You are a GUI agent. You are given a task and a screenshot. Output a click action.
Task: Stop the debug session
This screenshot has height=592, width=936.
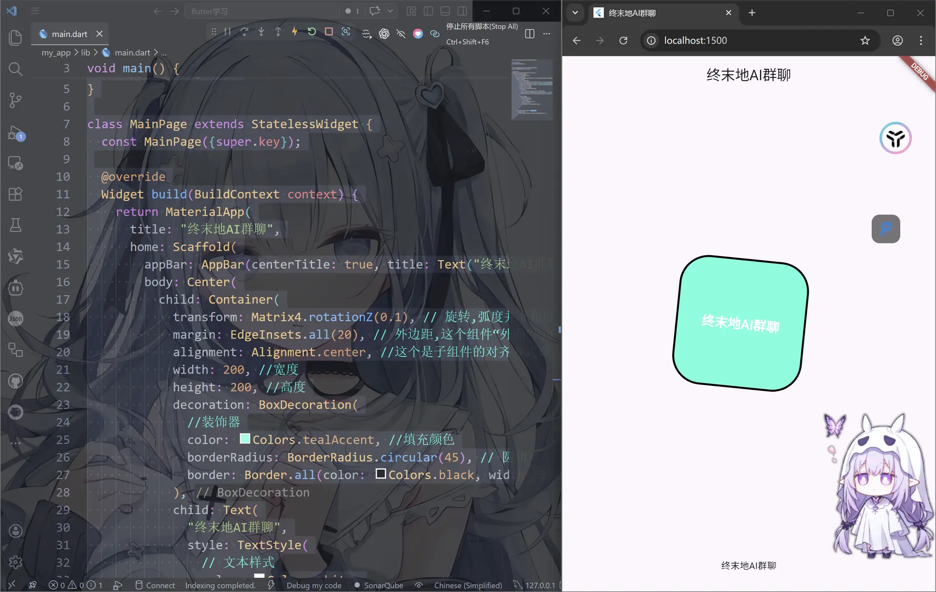[329, 32]
